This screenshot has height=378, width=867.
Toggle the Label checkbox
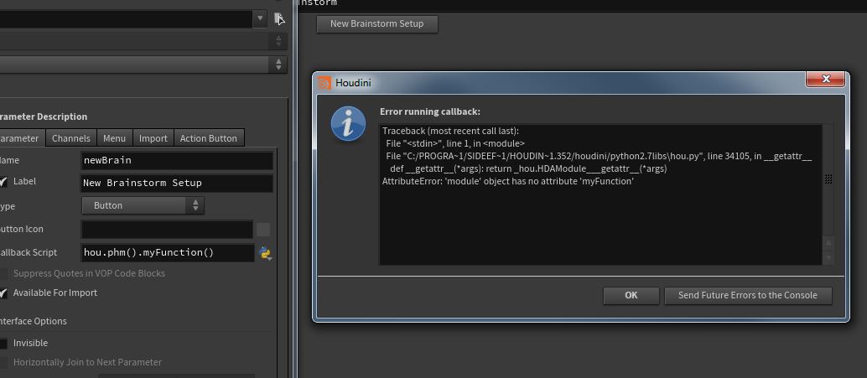click(x=3, y=182)
